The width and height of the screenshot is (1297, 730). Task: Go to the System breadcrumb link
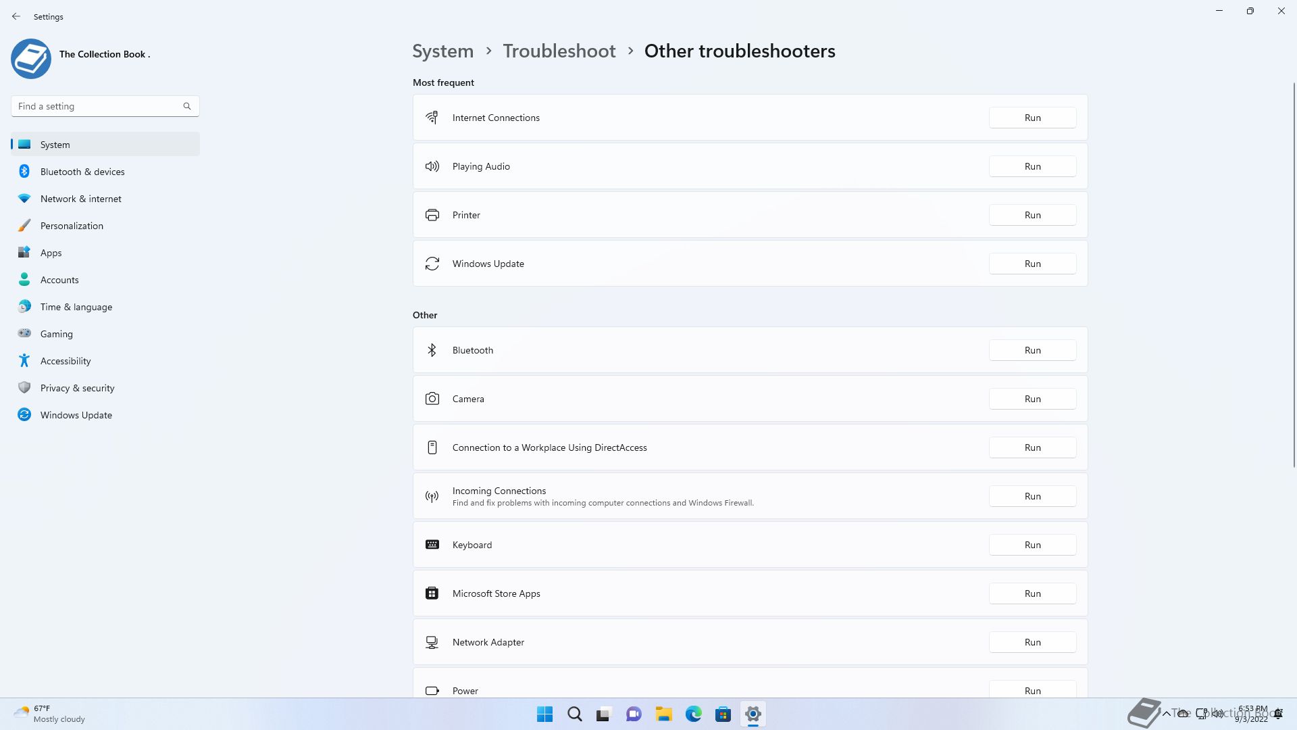tap(442, 51)
